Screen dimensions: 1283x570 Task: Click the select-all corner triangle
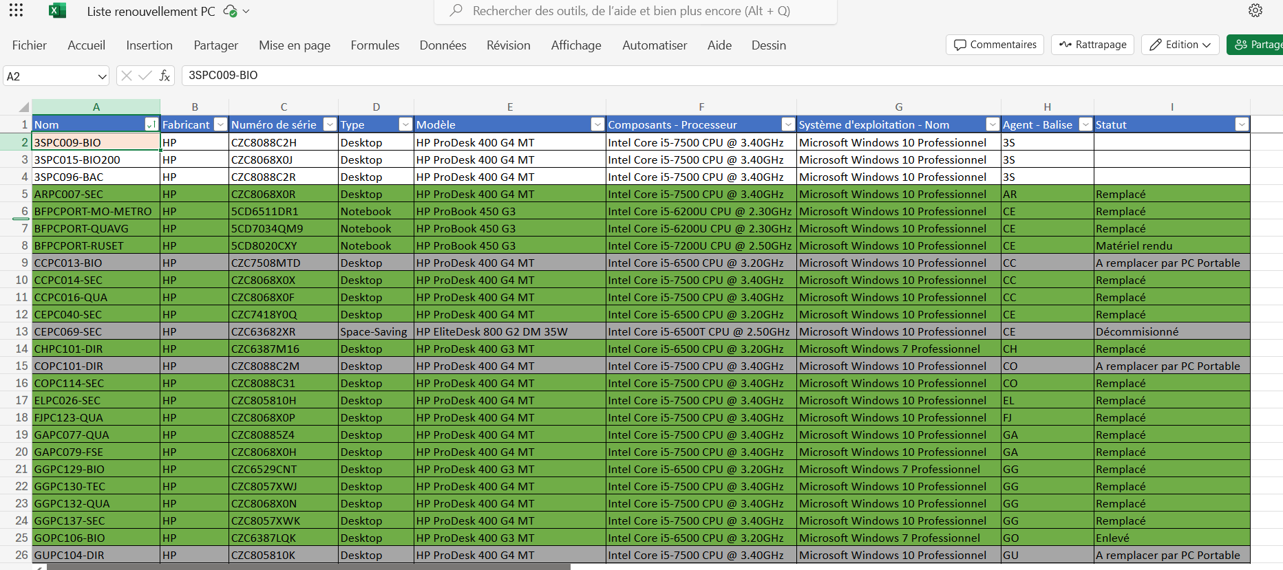(23, 107)
